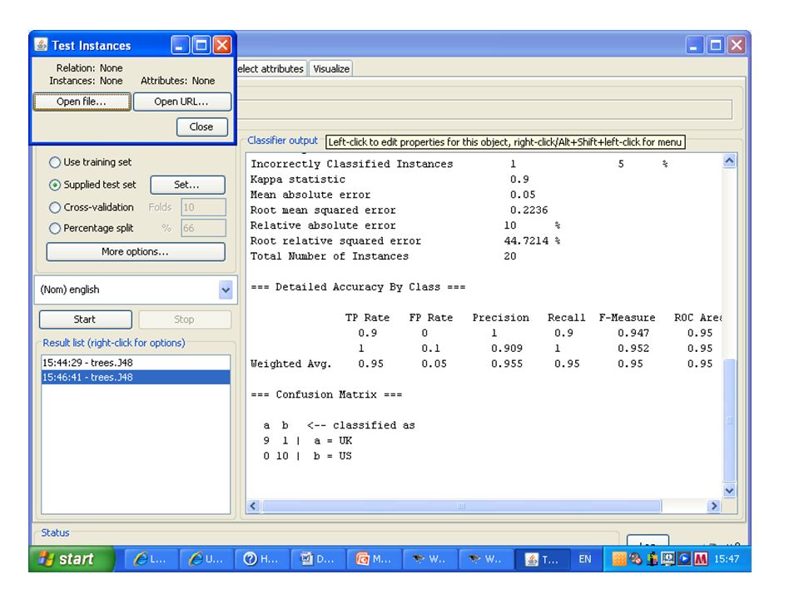
Task: Open the Help taskbar item 'H...'
Action: coord(262,559)
